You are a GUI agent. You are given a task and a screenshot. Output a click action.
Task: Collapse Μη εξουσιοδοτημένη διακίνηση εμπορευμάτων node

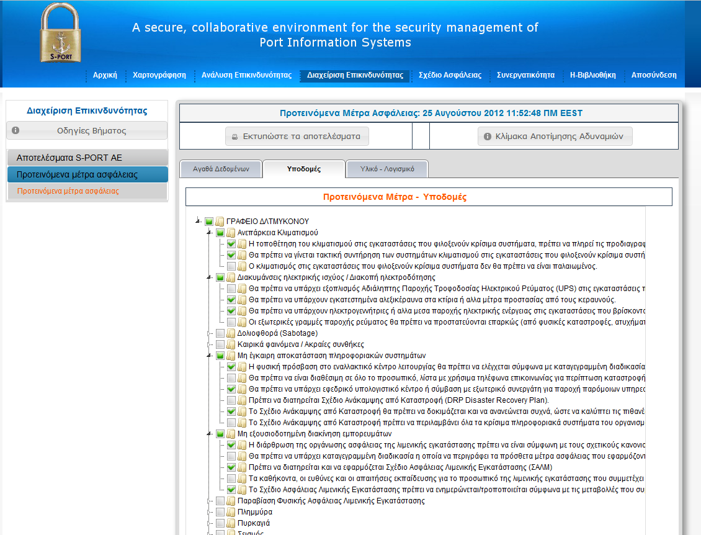[x=209, y=434]
